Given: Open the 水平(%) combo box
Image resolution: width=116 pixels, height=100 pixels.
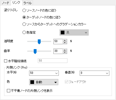Looking at the screenshot, I should tap(44, 73).
